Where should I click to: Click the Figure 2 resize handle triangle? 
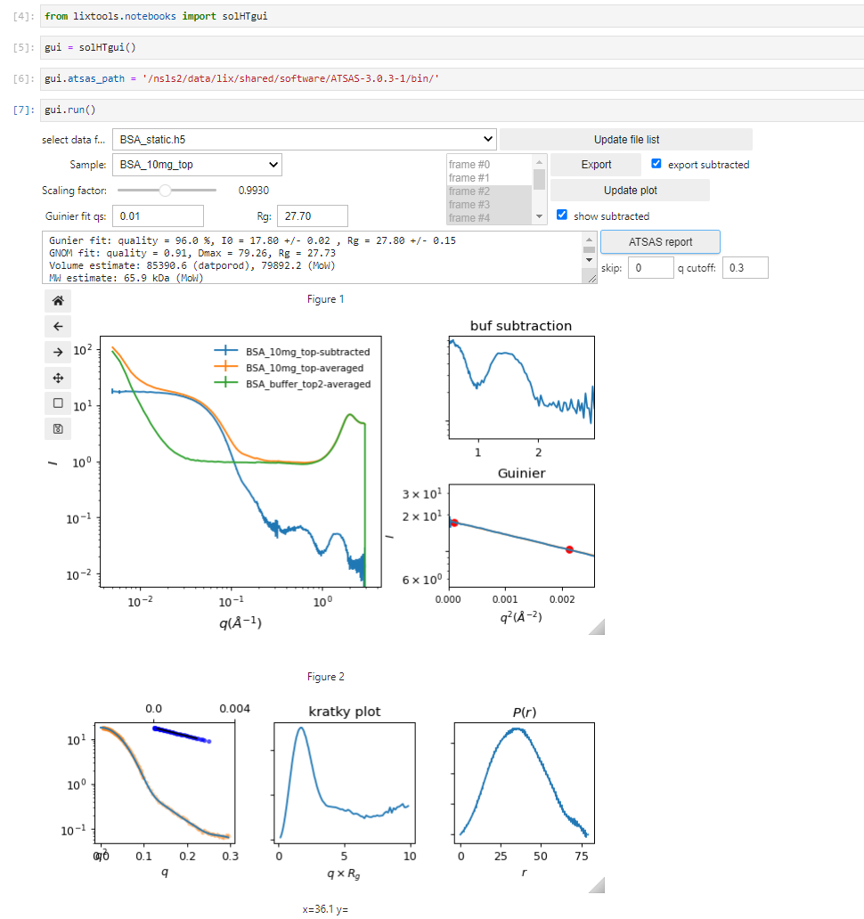(598, 886)
